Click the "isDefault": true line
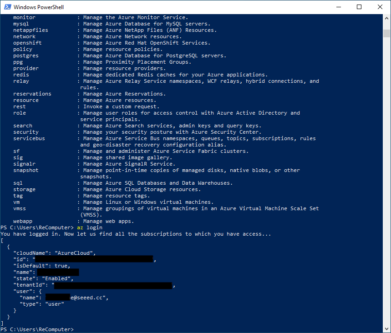 [41, 266]
